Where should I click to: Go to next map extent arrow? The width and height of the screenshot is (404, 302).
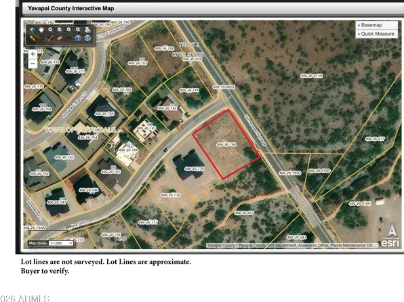78,30
